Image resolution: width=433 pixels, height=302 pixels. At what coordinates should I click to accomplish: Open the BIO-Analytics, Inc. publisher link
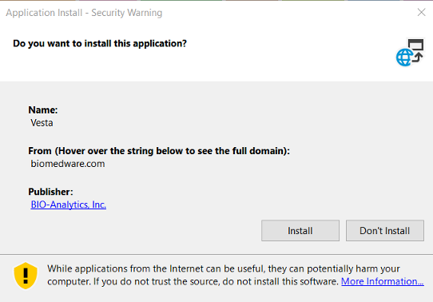[x=68, y=205]
